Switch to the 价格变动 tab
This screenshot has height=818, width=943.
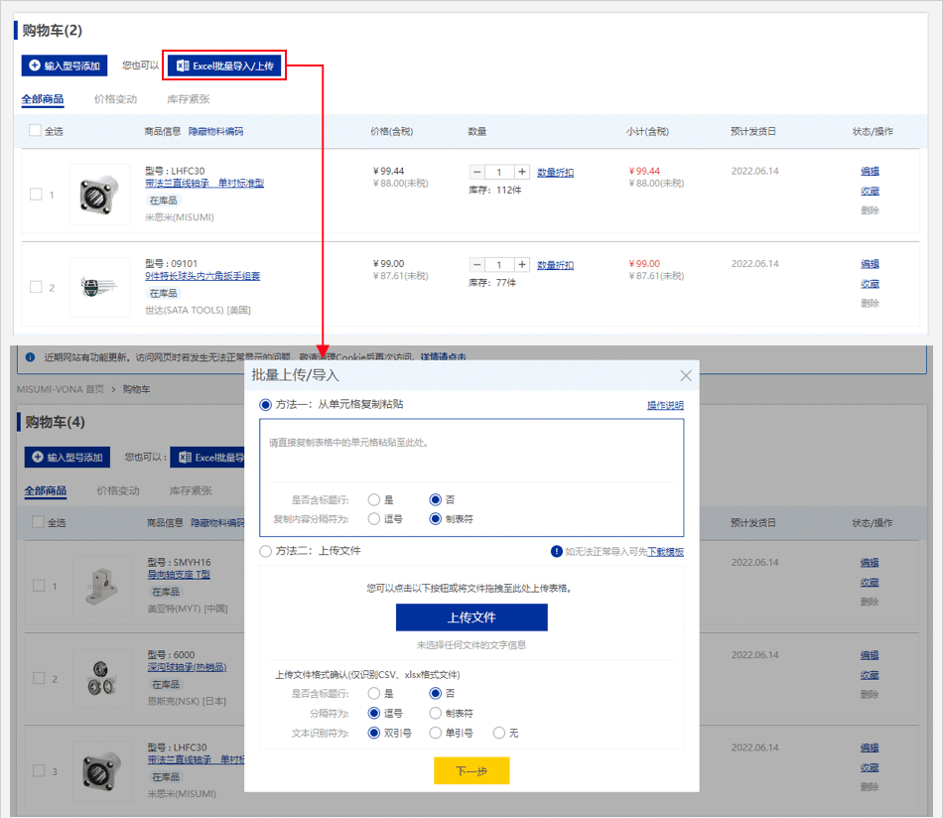(115, 99)
